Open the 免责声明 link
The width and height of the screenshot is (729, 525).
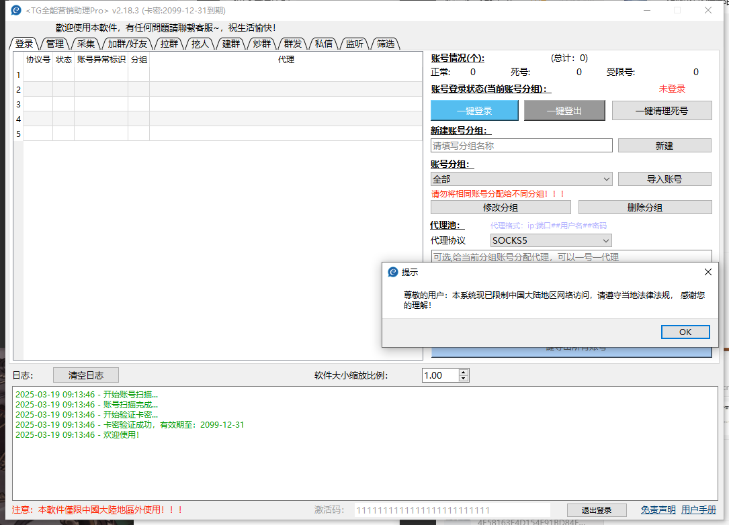coord(658,510)
